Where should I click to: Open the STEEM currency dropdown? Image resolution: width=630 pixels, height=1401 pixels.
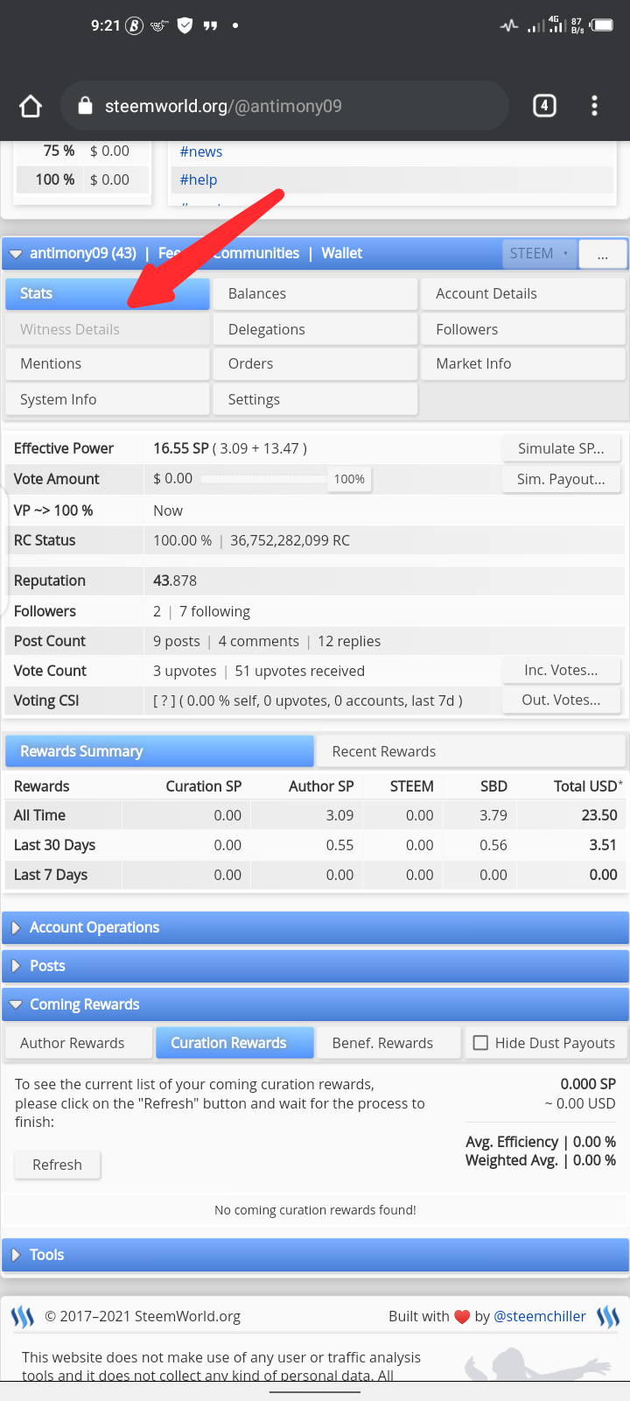tap(540, 254)
